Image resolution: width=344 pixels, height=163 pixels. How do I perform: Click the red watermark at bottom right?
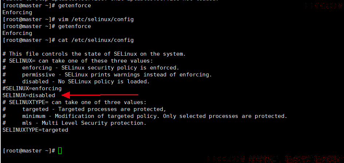[275, 158]
